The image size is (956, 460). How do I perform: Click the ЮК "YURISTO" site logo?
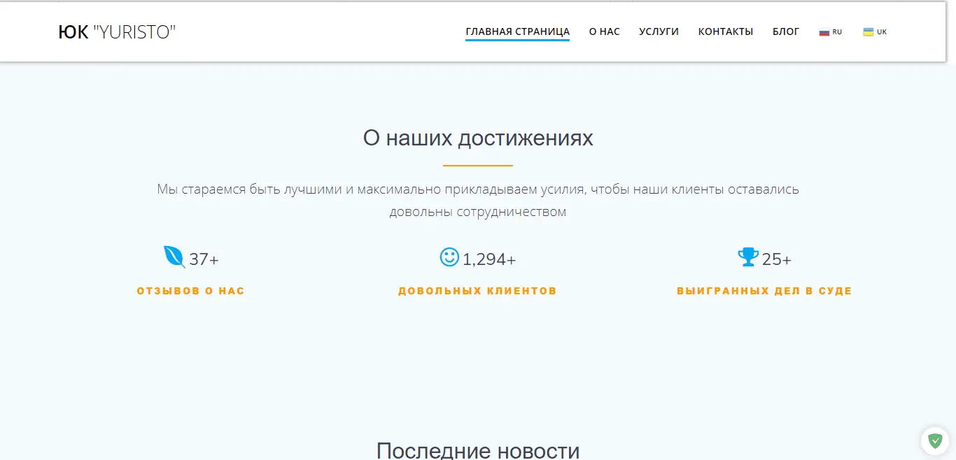117,32
